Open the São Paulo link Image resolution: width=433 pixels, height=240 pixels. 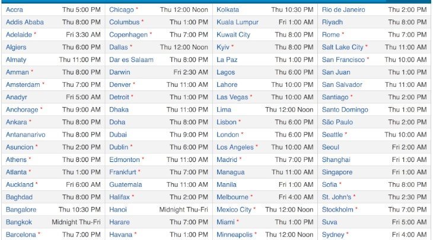tap(337, 122)
